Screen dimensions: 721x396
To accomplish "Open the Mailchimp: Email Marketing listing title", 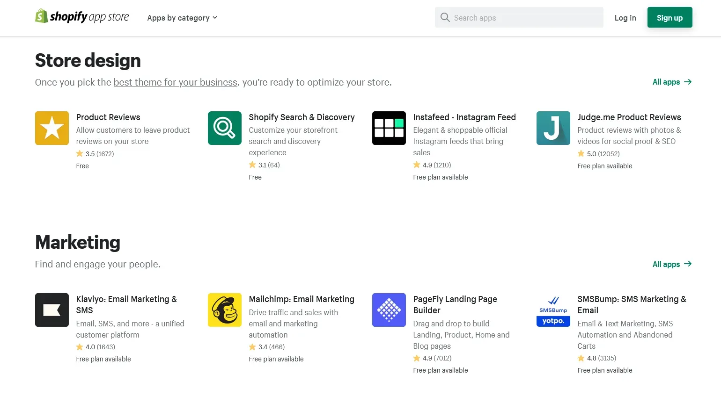I will (x=302, y=299).
